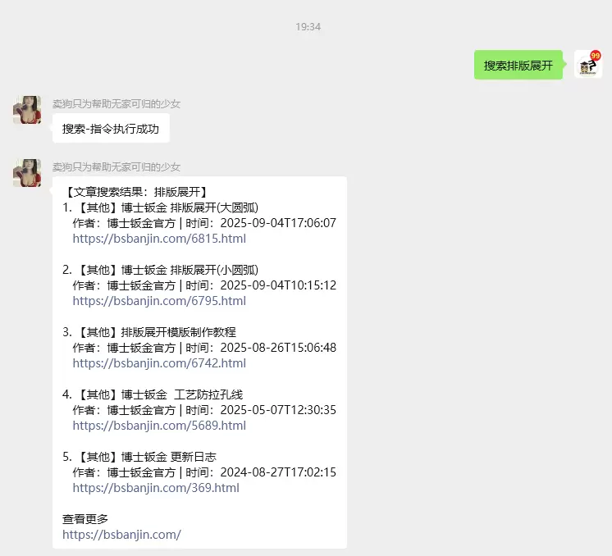Click the 查看更多 text

click(85, 519)
